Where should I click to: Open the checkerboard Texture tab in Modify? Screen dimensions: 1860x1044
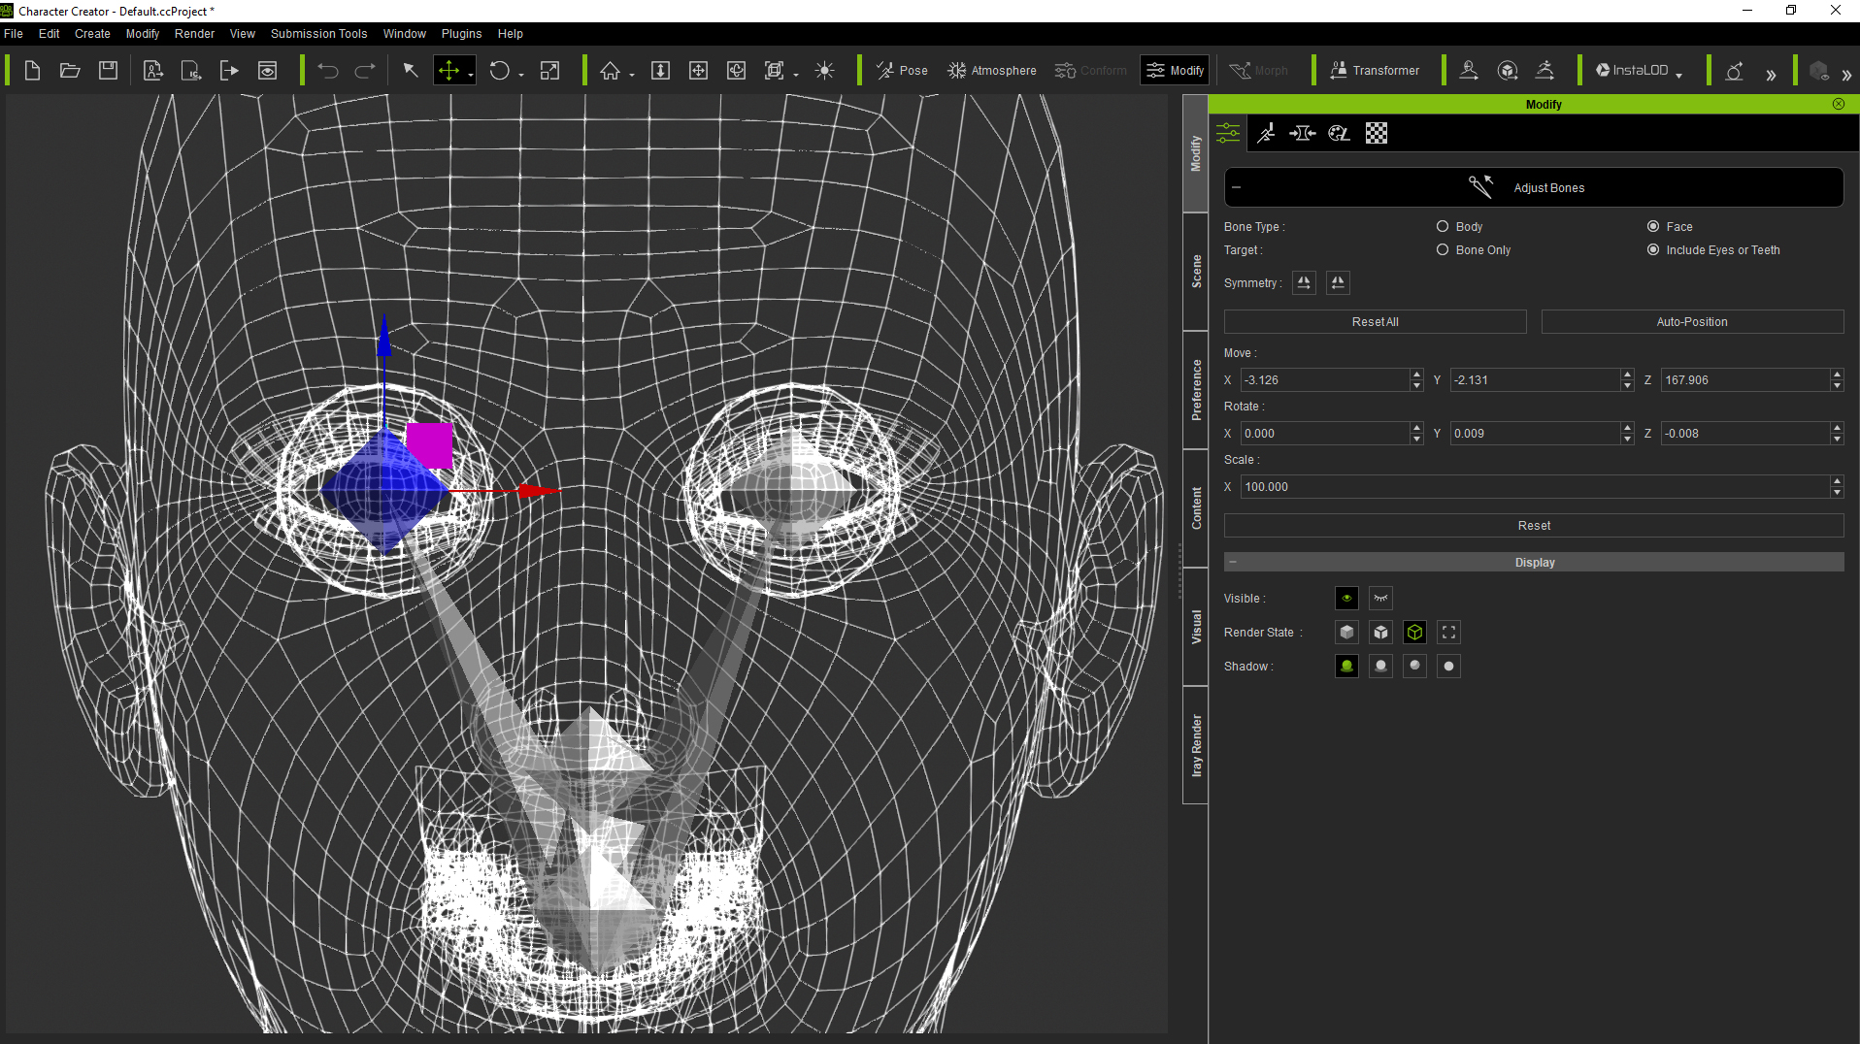(x=1377, y=133)
